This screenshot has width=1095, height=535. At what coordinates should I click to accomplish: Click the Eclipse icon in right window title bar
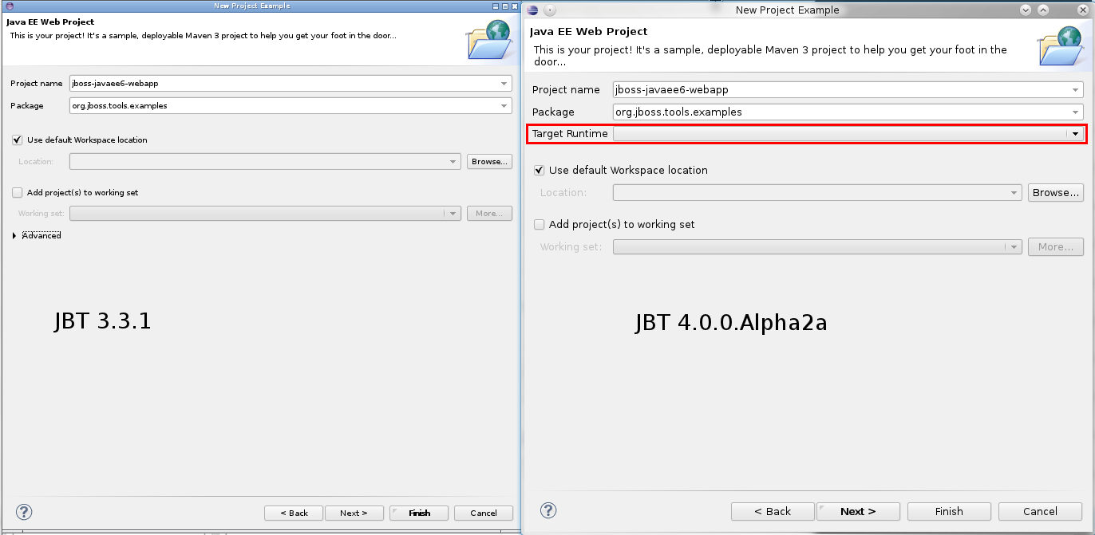(532, 10)
